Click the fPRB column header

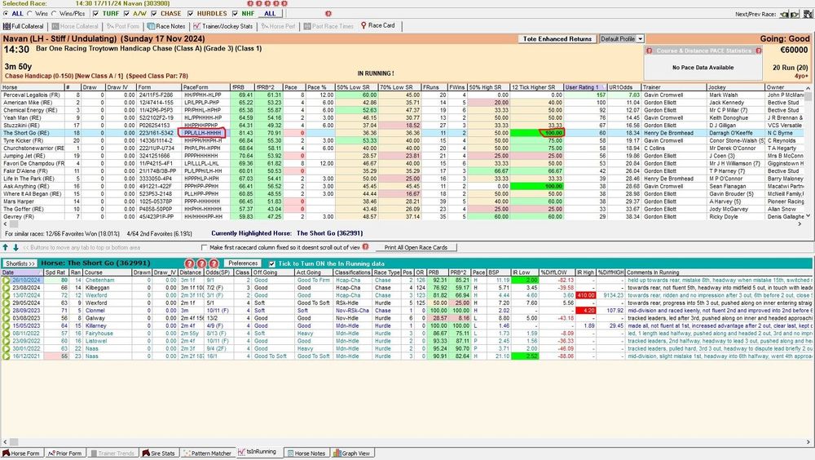[x=242, y=87]
